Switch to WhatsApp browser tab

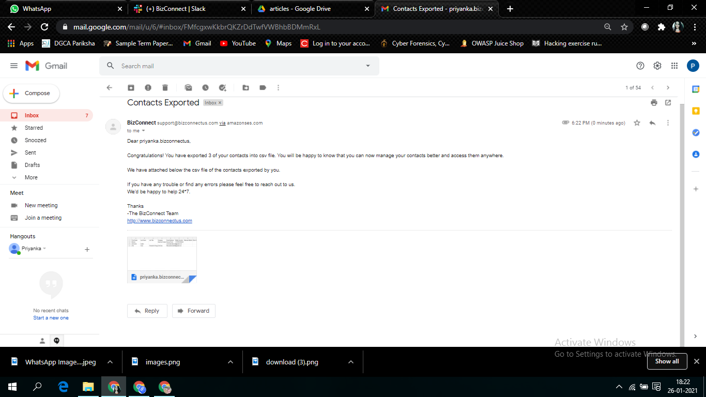[65, 9]
